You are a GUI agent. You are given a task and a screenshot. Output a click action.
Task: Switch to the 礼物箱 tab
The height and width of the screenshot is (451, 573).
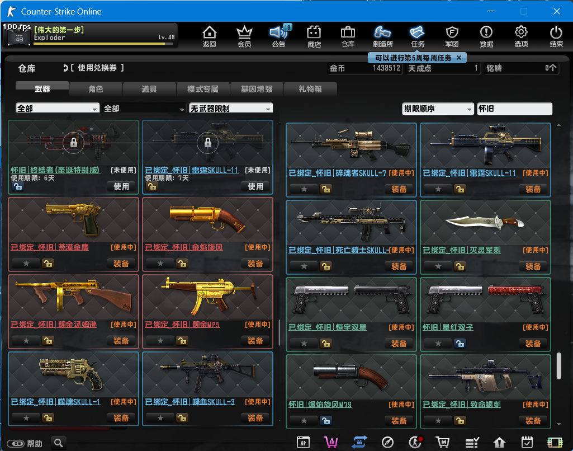tap(310, 89)
